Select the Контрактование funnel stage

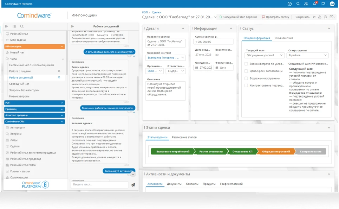(311, 151)
